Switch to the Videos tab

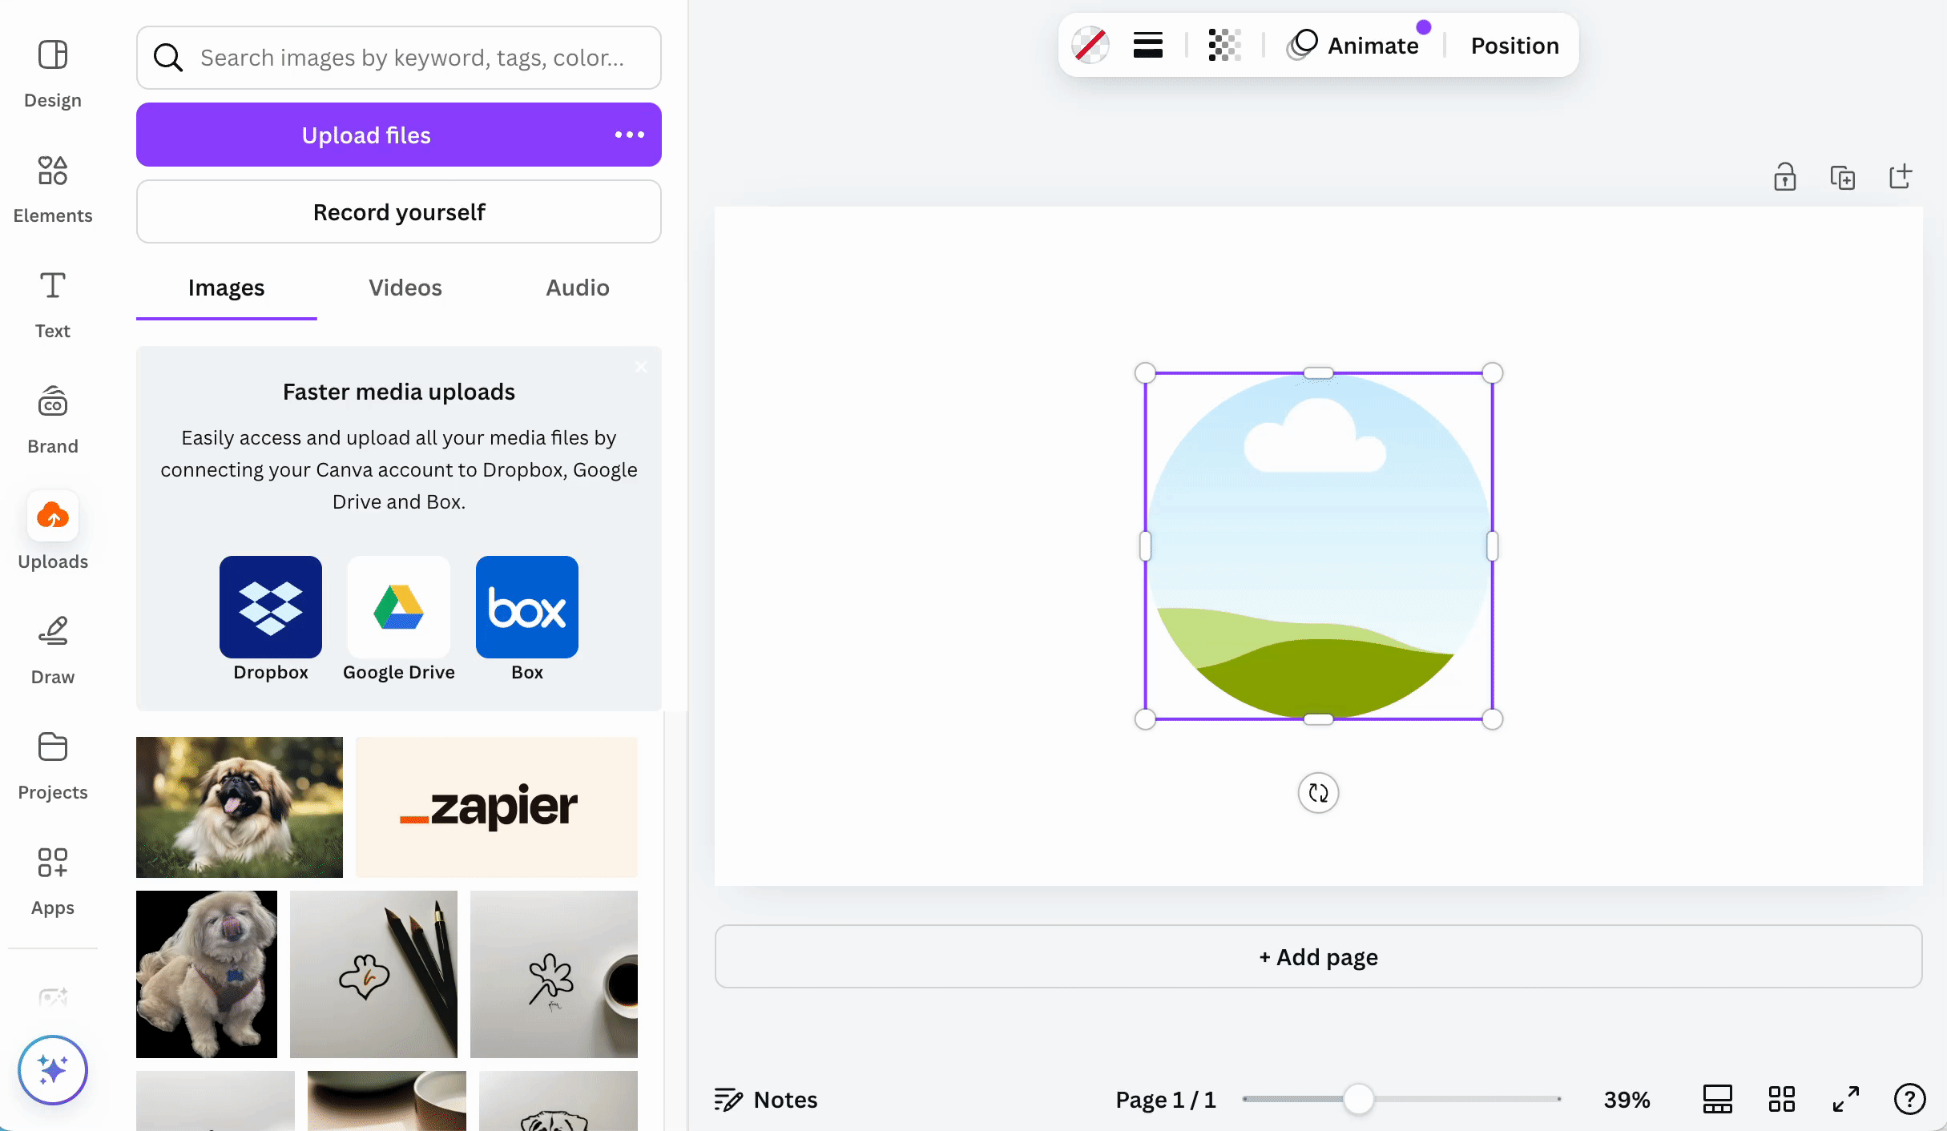click(405, 288)
